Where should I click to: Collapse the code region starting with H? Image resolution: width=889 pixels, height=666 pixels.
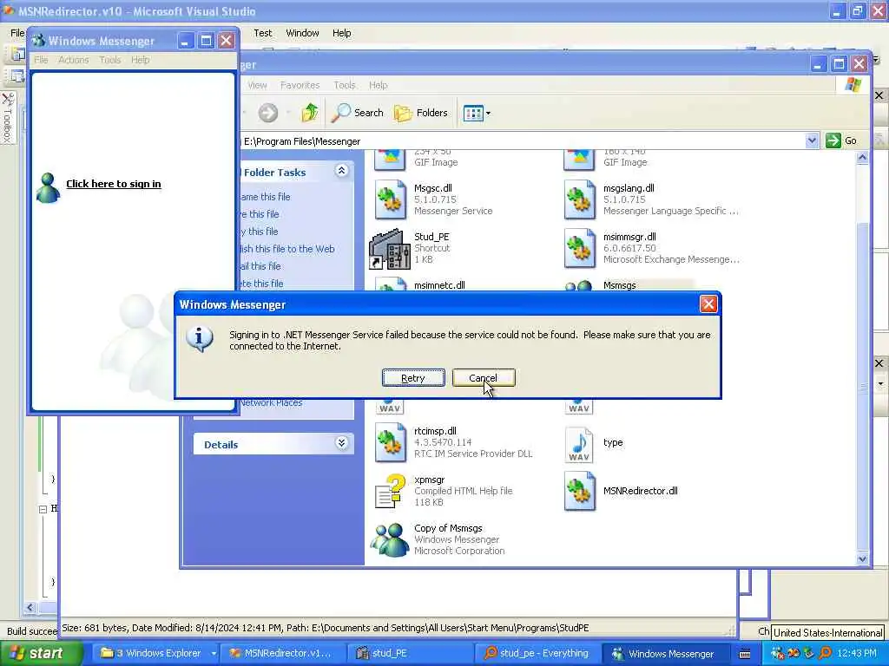(x=43, y=509)
